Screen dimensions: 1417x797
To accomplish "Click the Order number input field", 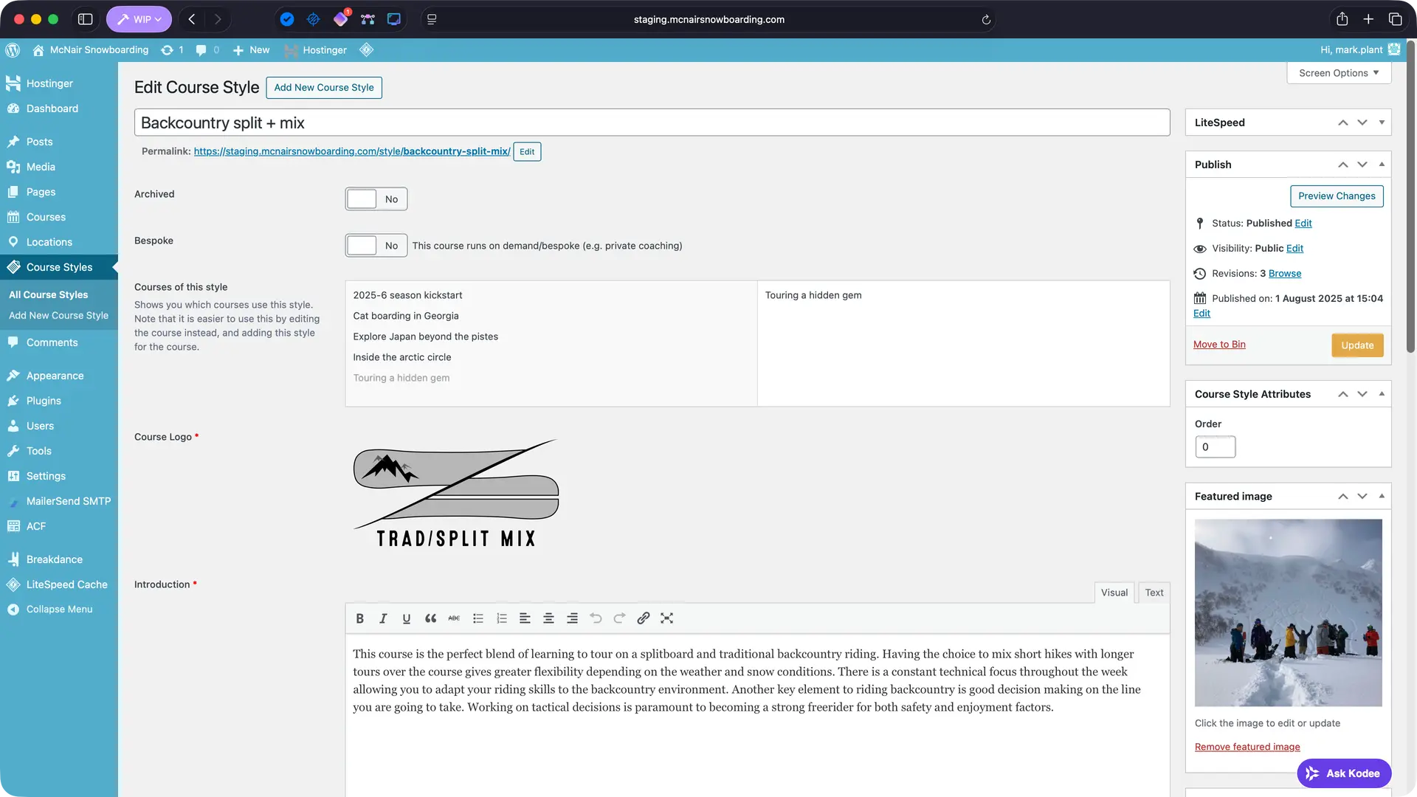I will [x=1214, y=447].
